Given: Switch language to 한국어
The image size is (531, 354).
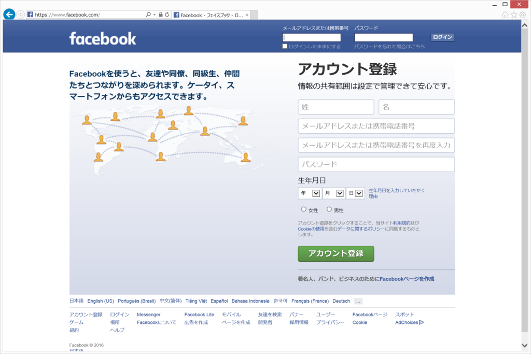Looking at the screenshot, I should coord(281,301).
